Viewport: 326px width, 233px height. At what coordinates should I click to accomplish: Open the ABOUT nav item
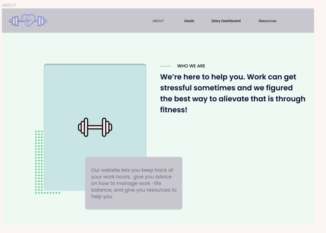[x=158, y=21]
